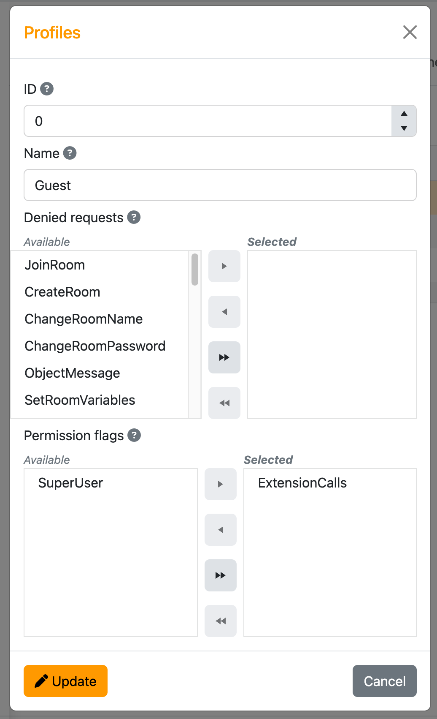Remove all denied requests from Selected

click(x=224, y=403)
